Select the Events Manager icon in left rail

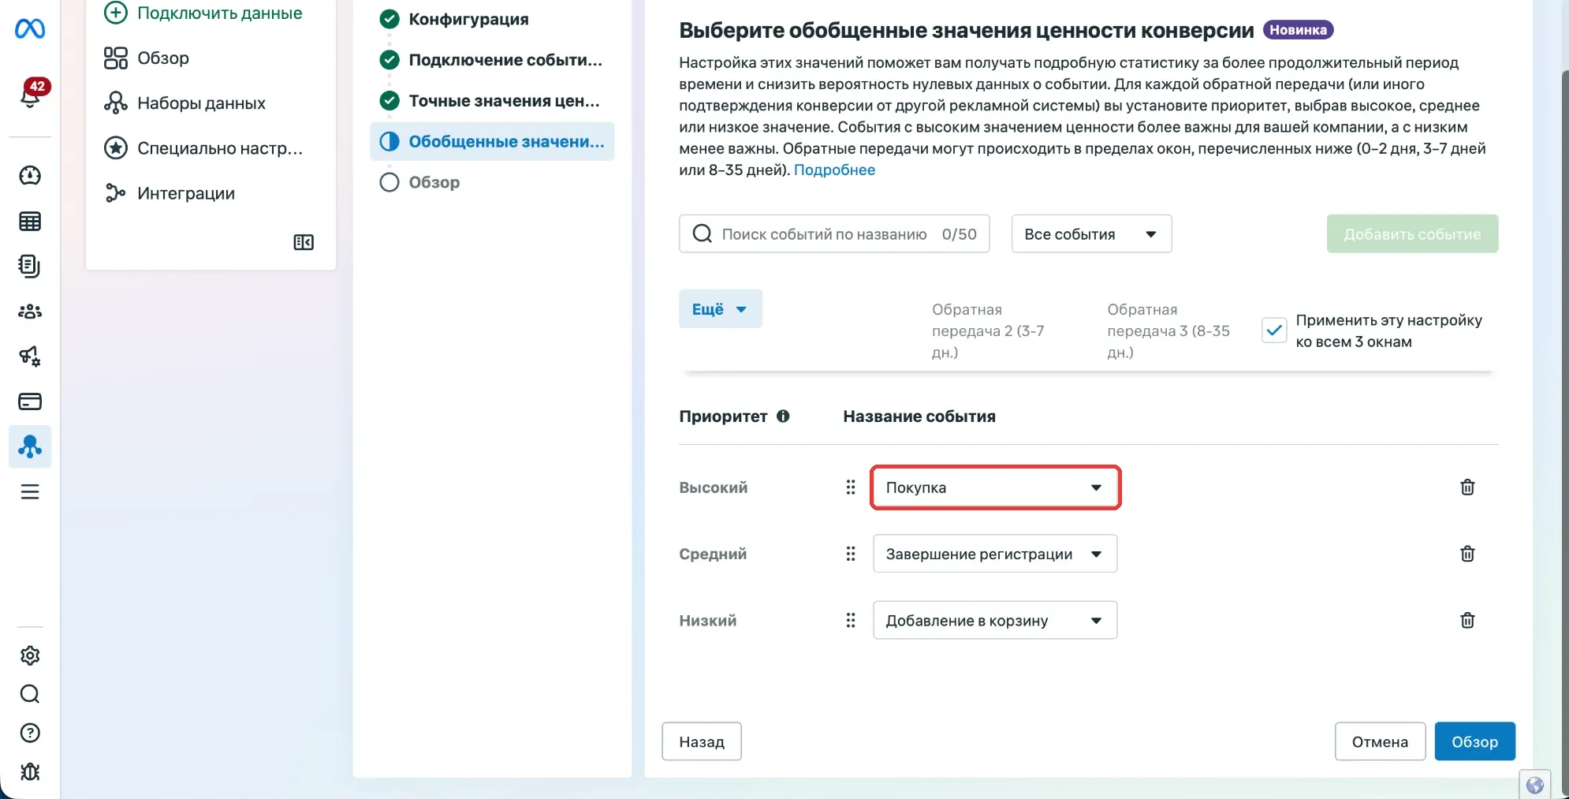pyautogui.click(x=30, y=446)
